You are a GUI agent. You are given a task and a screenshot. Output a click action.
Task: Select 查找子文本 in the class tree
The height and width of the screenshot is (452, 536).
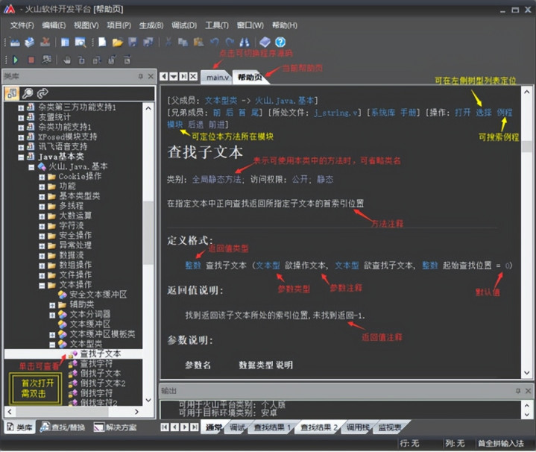(x=99, y=354)
